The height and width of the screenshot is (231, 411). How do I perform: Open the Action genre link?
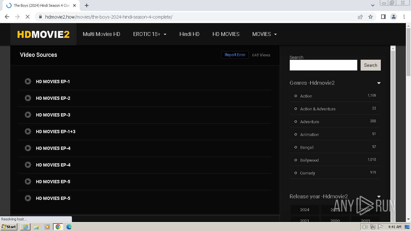(306, 96)
